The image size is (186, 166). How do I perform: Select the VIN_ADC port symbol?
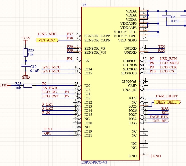click(x=47, y=40)
